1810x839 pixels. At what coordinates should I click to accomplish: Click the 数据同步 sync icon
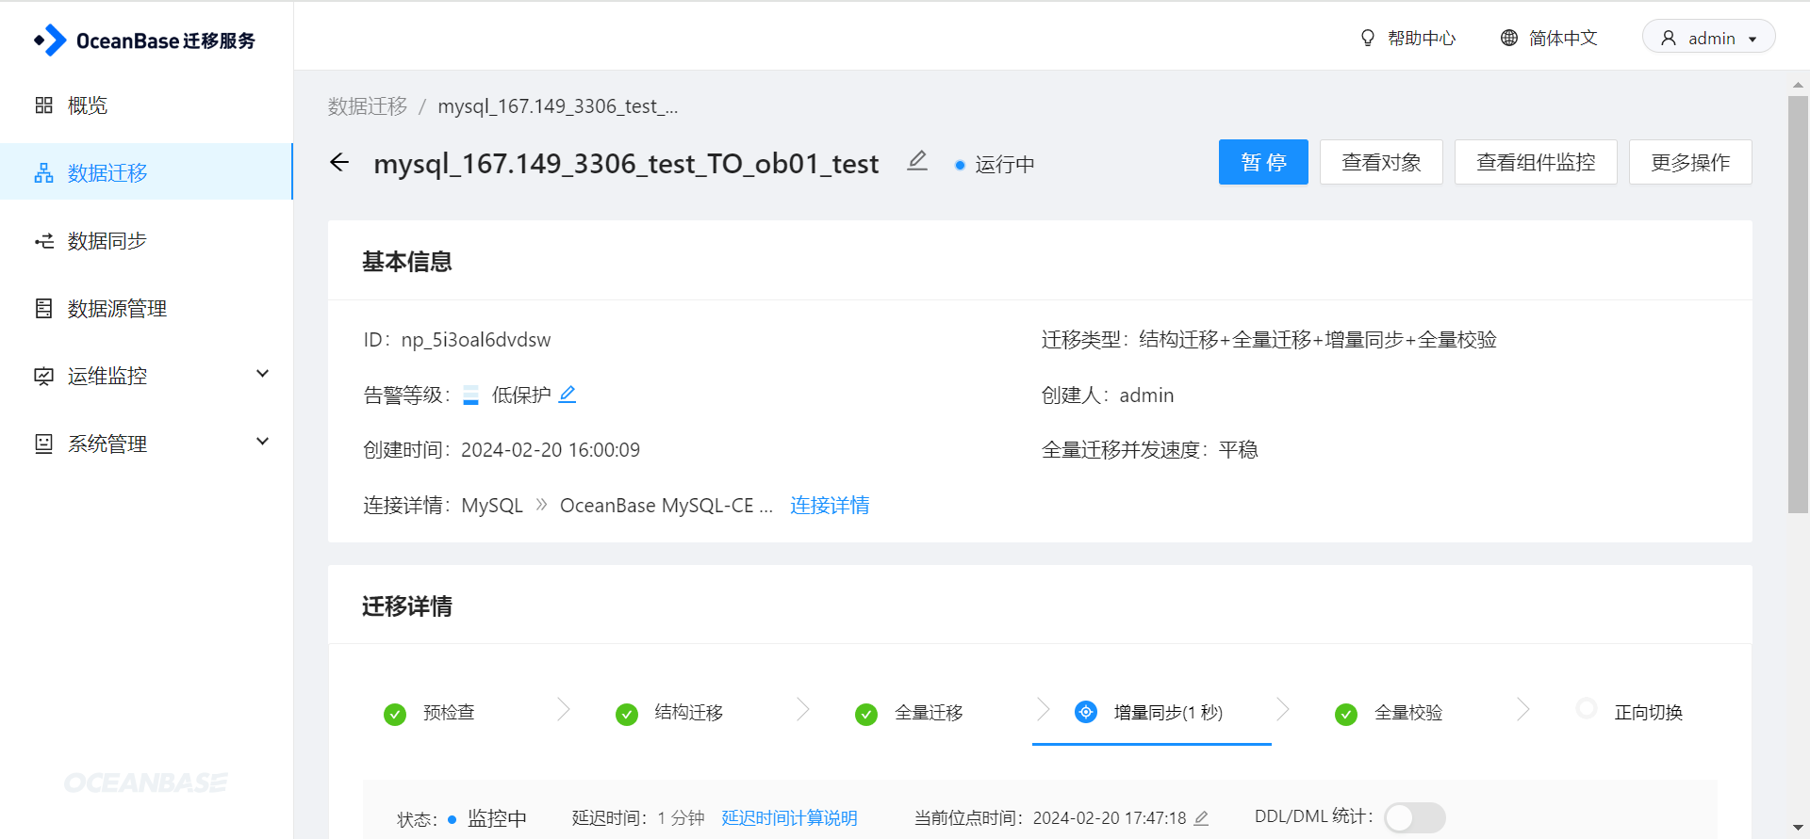coord(43,241)
